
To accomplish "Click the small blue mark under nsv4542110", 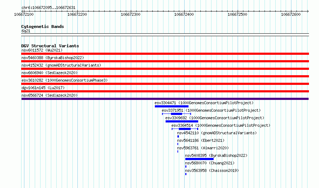I will pyautogui.click(x=178, y=136).
